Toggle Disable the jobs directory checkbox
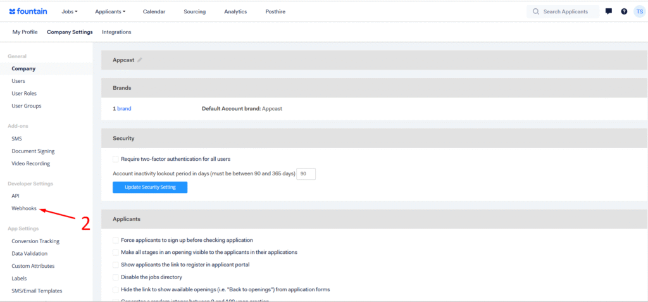 tap(115, 277)
